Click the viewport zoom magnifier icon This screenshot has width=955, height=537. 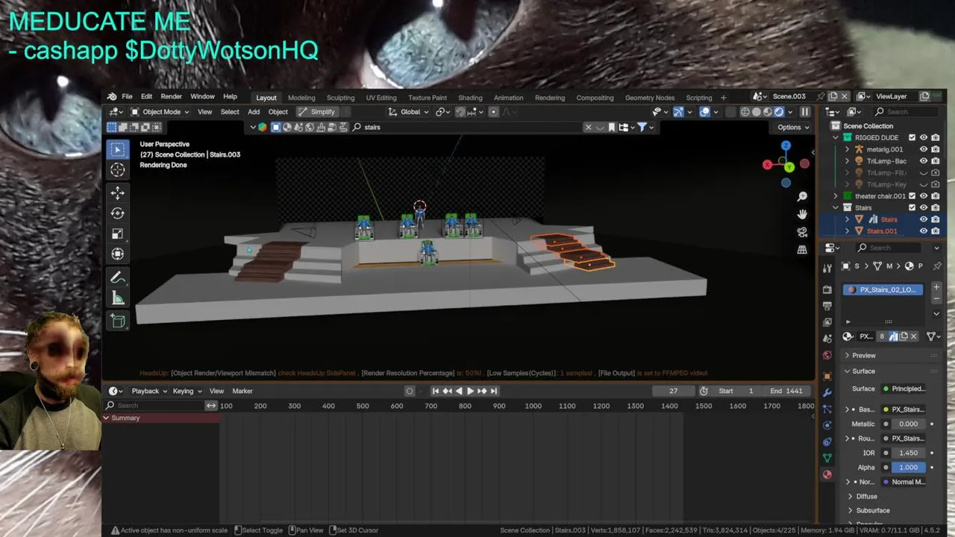[x=802, y=196]
